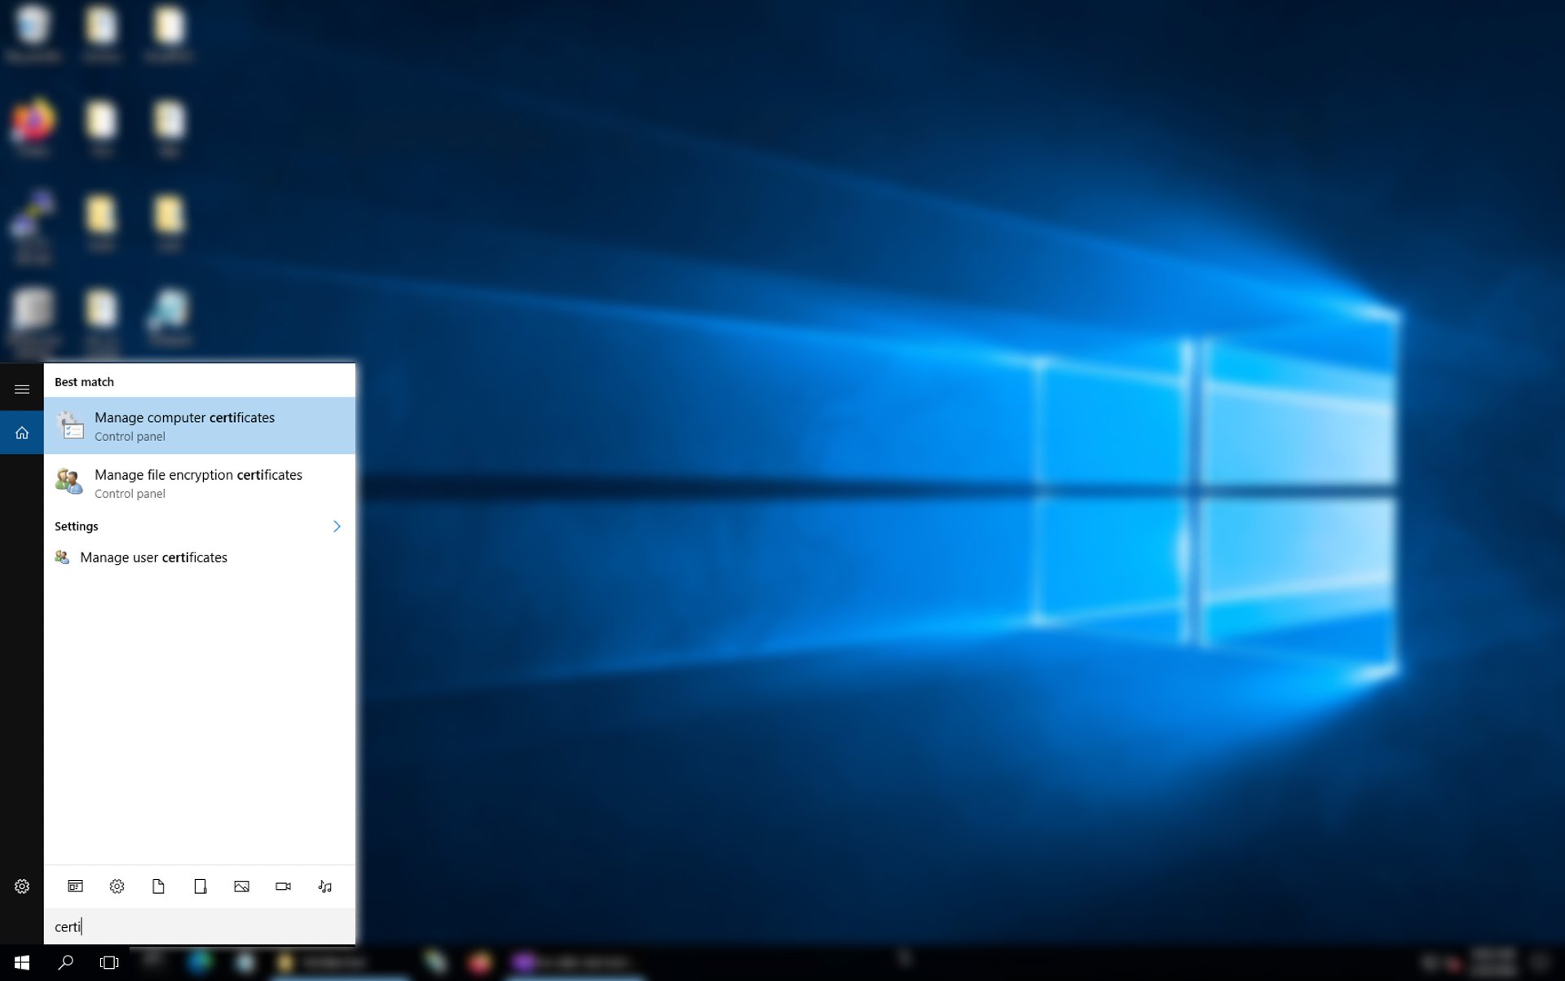This screenshot has height=981, width=1565.
Task: Click the taskbar search magnifier icon
Action: (x=65, y=963)
